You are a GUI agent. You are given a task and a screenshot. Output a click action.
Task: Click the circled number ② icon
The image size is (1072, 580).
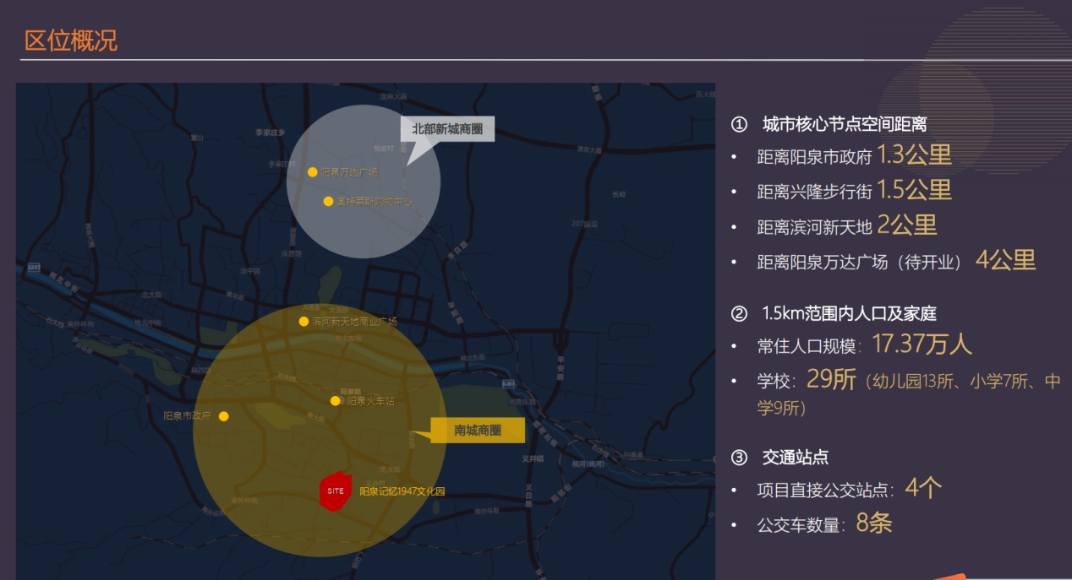point(739,314)
